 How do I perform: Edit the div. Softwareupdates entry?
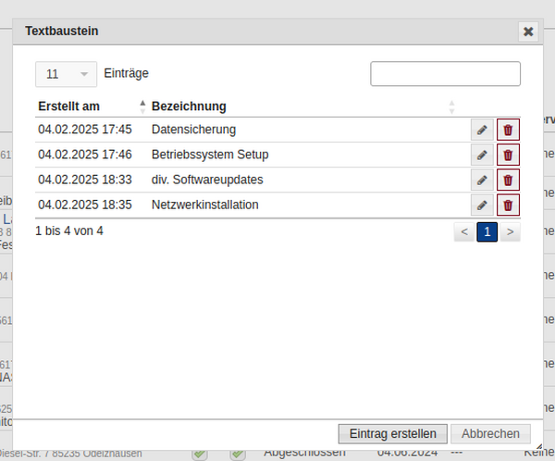[481, 180]
